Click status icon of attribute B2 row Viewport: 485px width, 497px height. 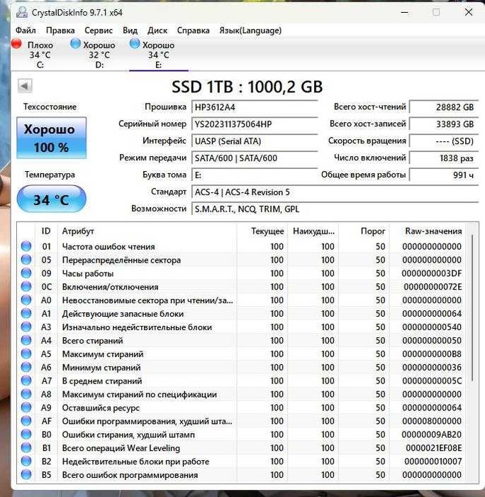[x=26, y=461]
